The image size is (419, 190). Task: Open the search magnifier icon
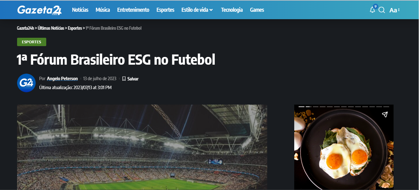tap(382, 10)
